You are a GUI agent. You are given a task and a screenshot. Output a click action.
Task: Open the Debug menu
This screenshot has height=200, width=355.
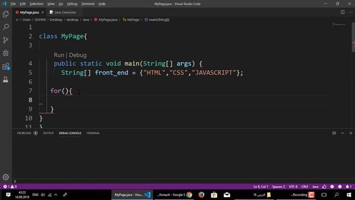(x=72, y=4)
